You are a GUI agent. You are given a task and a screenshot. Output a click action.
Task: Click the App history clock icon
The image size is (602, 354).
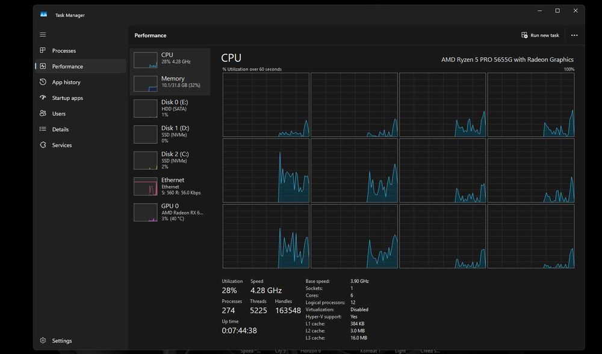(x=43, y=82)
